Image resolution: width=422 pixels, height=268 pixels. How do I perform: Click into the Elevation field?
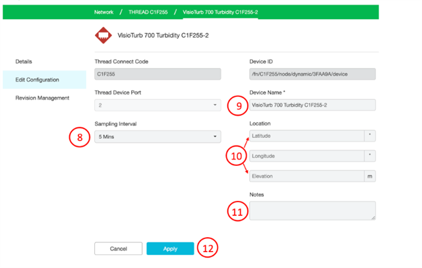point(307,176)
